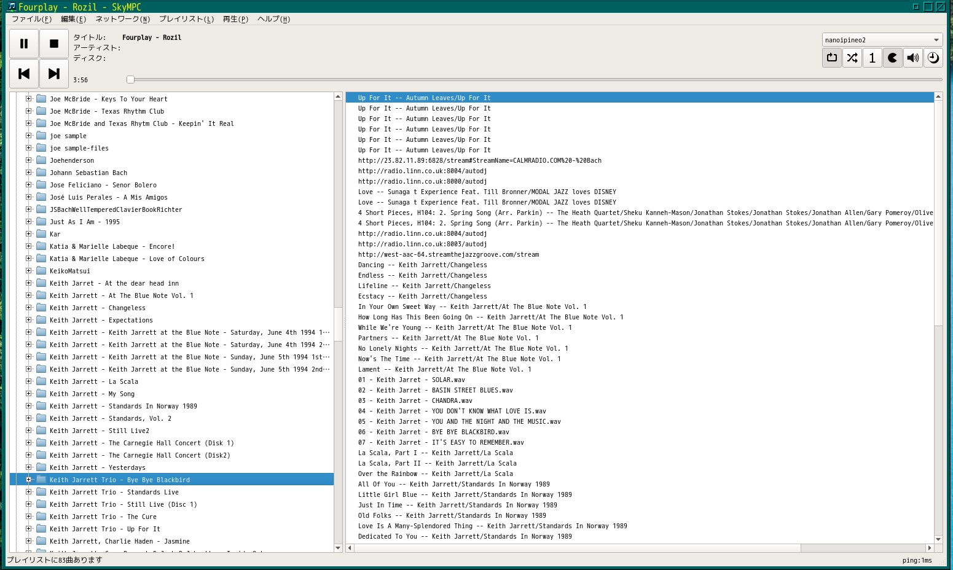Select the west-aac-64 jazzgroove stream entry
This screenshot has height=570, width=953.
point(448,254)
